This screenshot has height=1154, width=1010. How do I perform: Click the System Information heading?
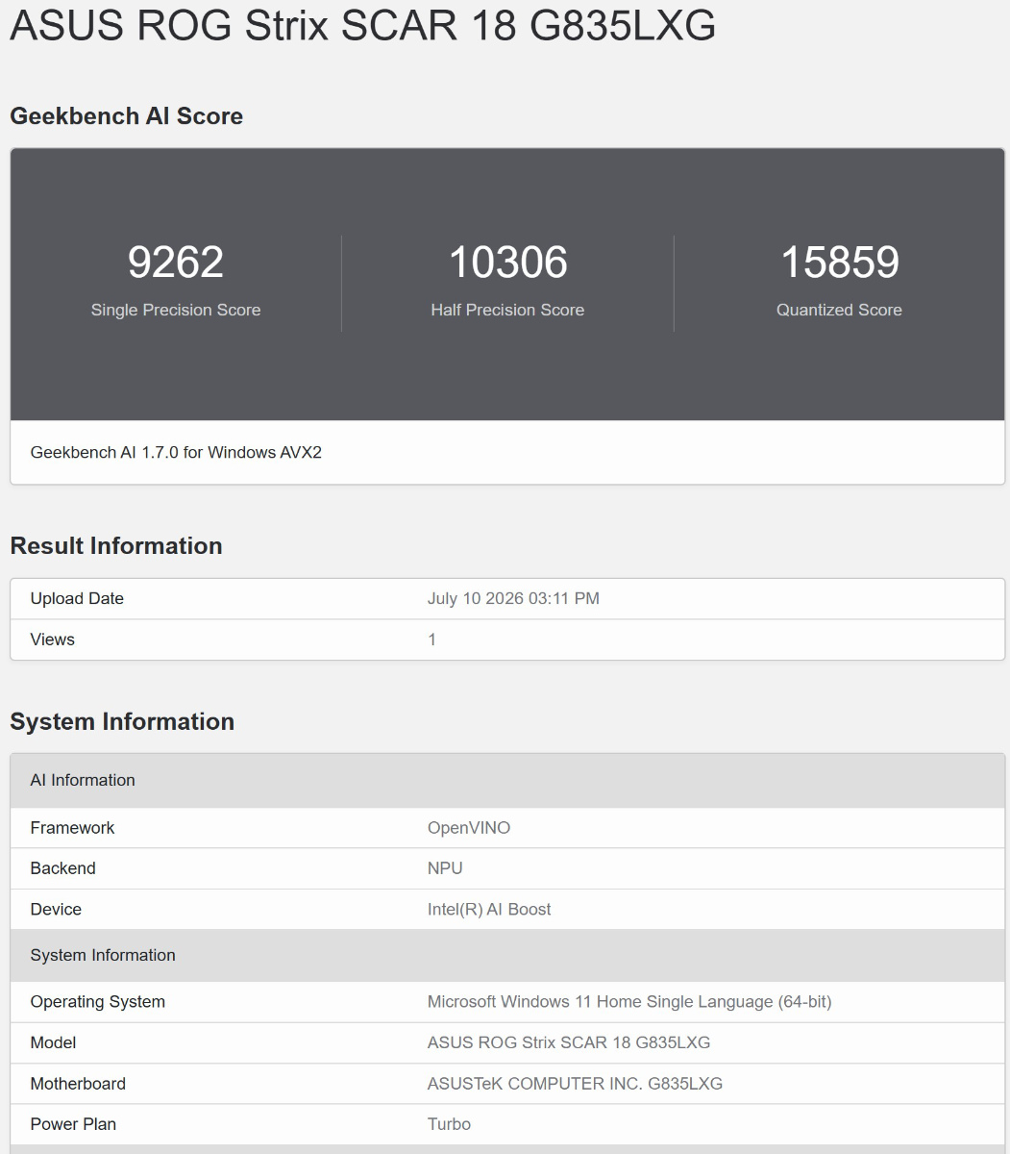click(122, 721)
